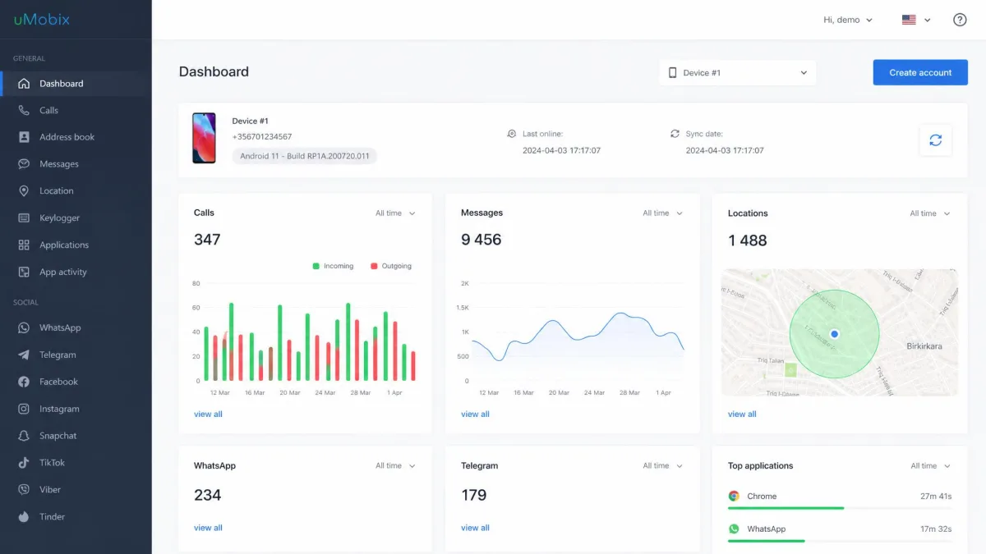Open the Device #1 selector dropdown
The height and width of the screenshot is (554, 986).
coord(738,72)
